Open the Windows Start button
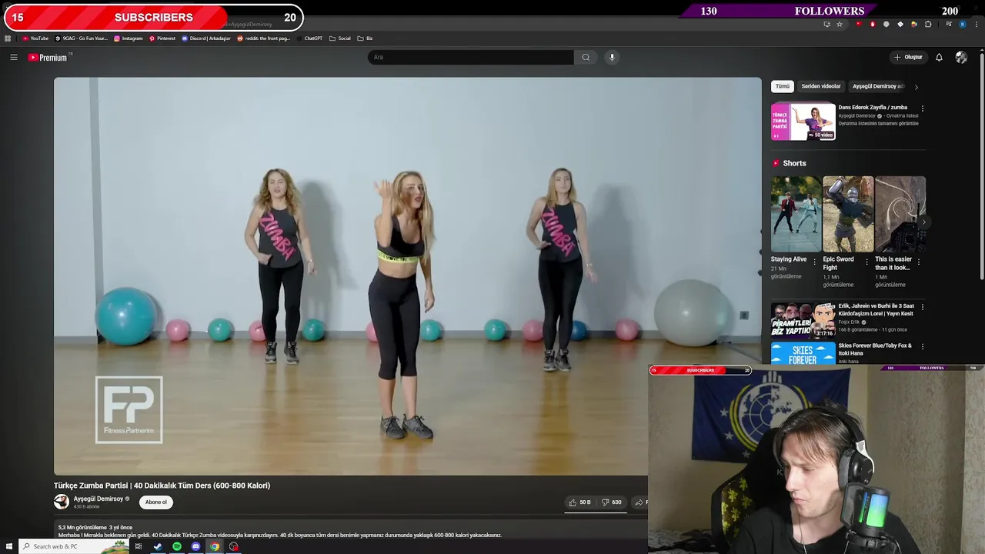Screen dimensions: 985x554 point(9,546)
